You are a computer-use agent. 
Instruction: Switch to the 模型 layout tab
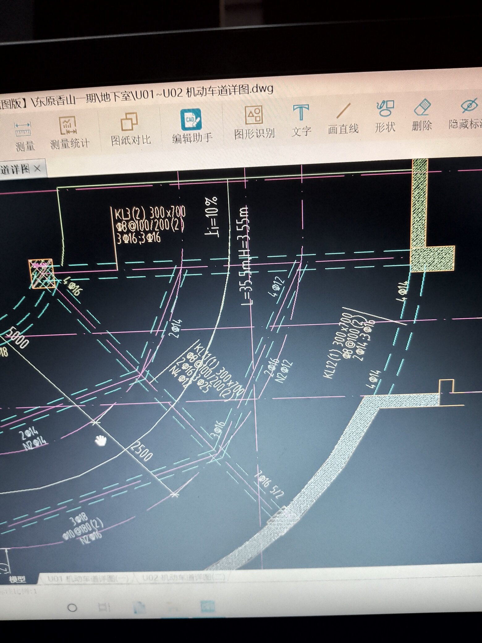(17, 579)
